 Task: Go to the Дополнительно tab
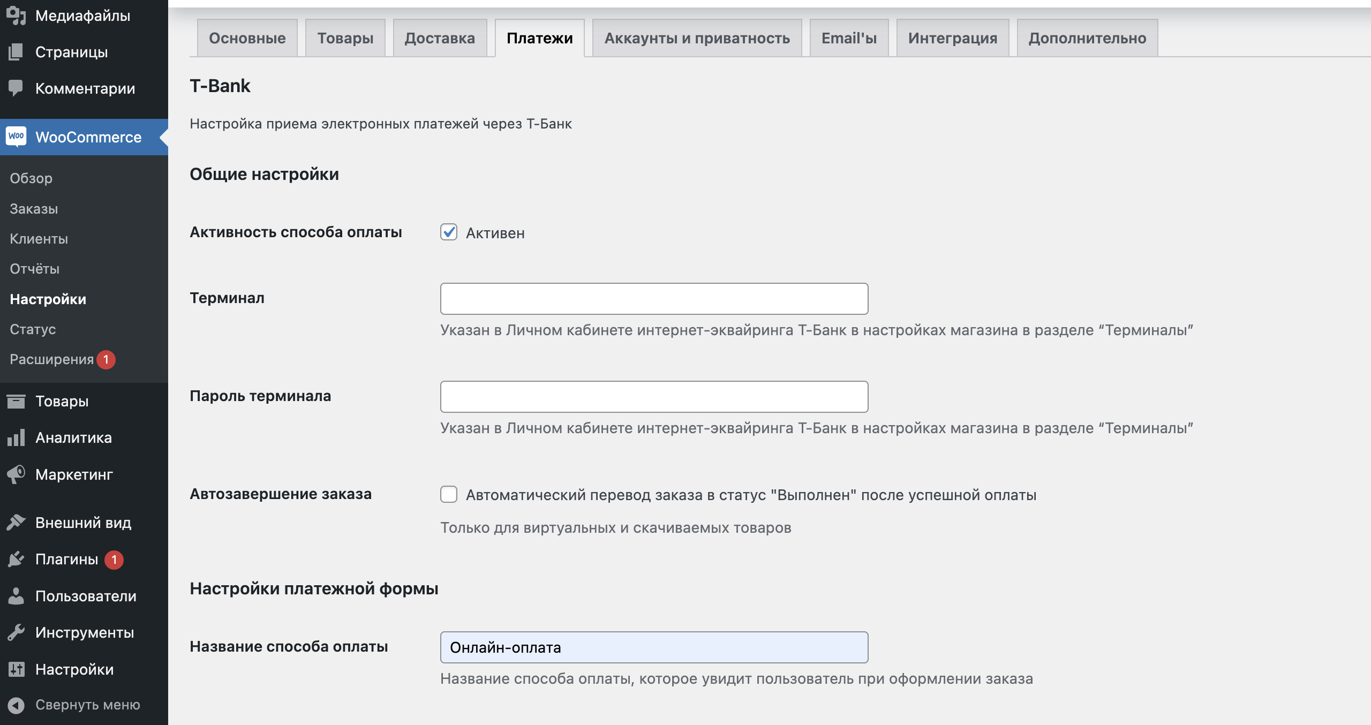point(1088,38)
